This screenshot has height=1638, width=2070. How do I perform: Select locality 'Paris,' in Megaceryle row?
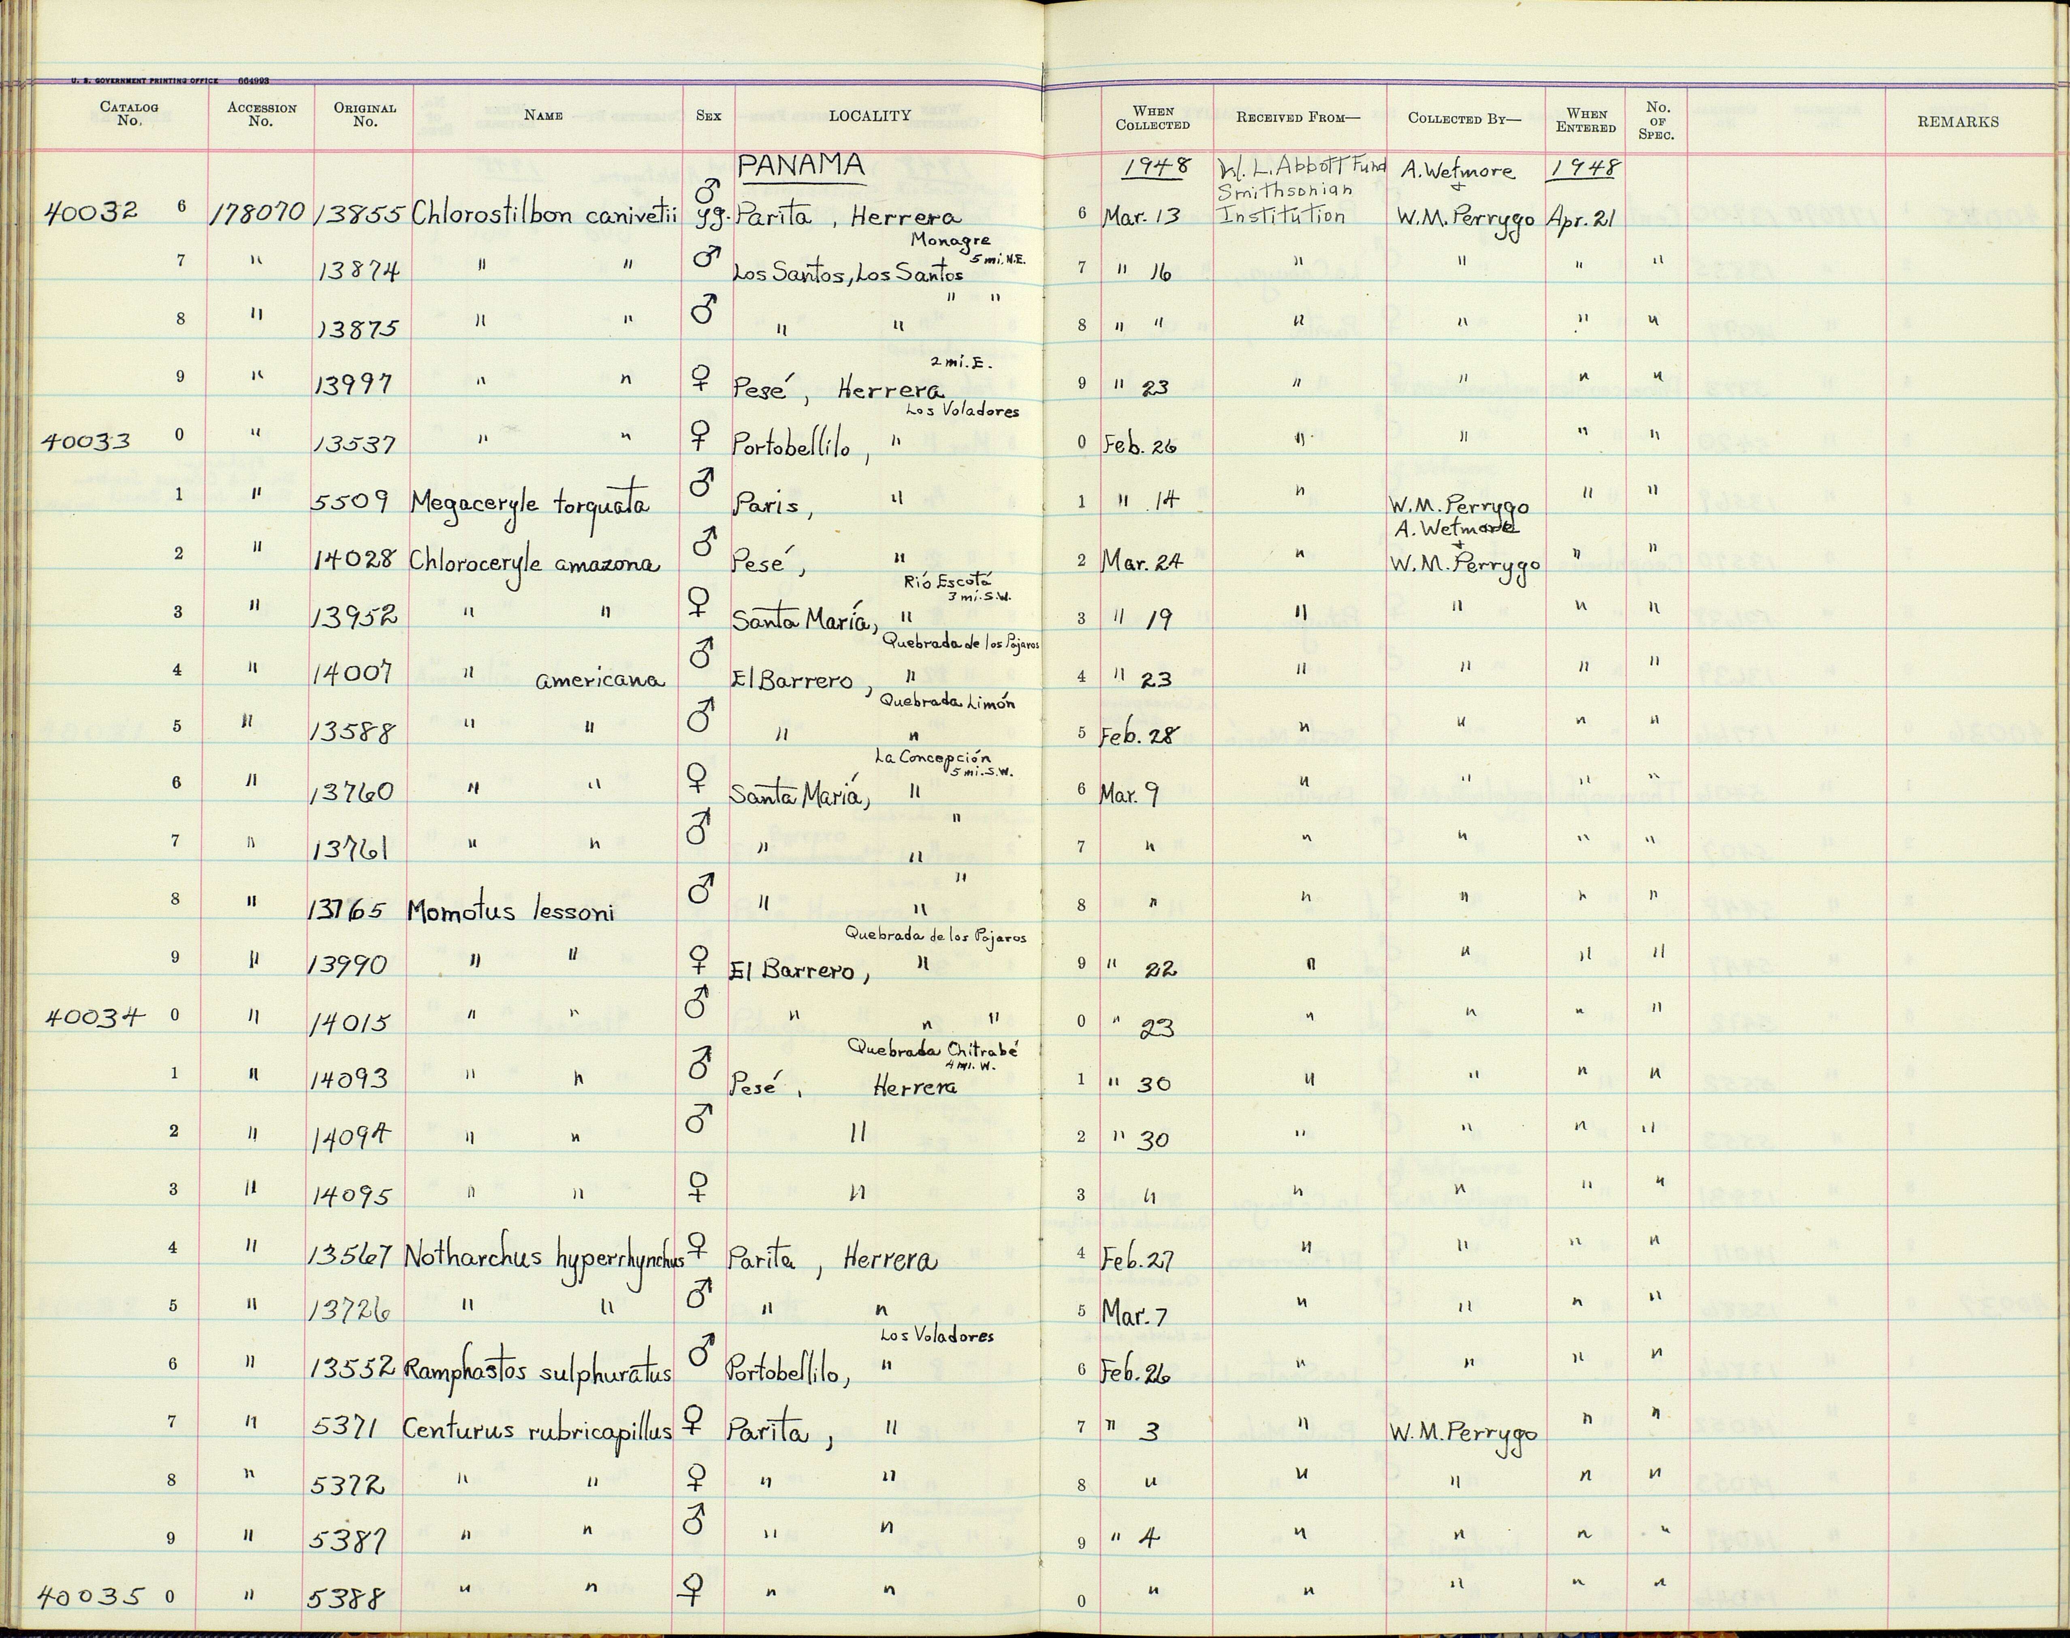pos(774,504)
